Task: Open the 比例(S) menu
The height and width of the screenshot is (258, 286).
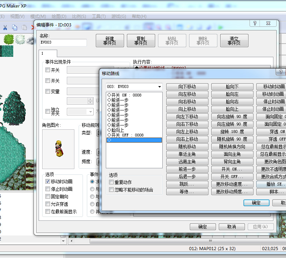Action: pos(79,16)
